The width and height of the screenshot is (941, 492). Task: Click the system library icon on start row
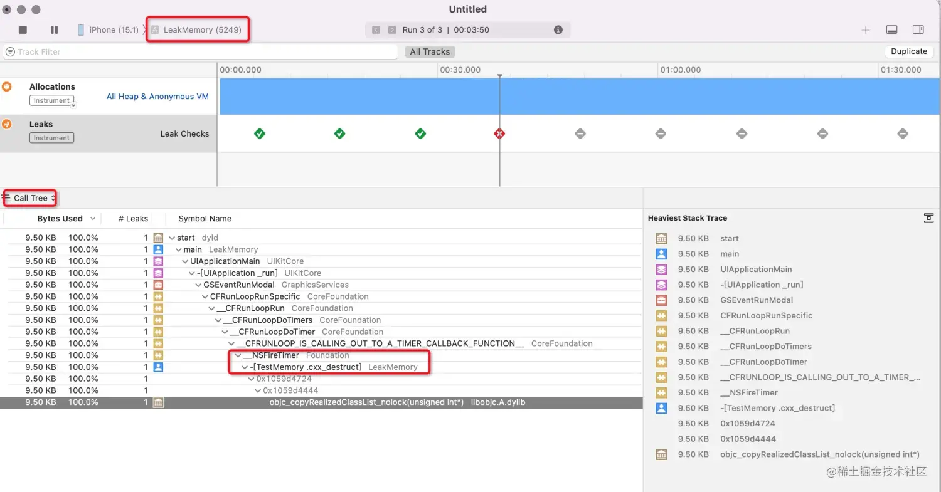tap(158, 238)
